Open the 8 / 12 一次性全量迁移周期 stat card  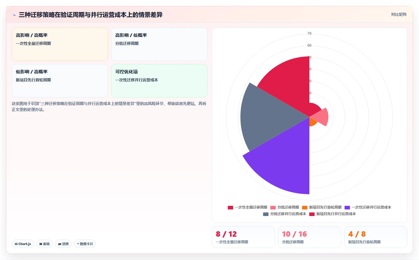click(243, 237)
